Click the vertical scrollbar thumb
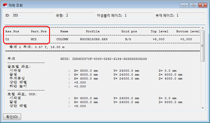The height and width of the screenshot is (123, 210). 203,45
